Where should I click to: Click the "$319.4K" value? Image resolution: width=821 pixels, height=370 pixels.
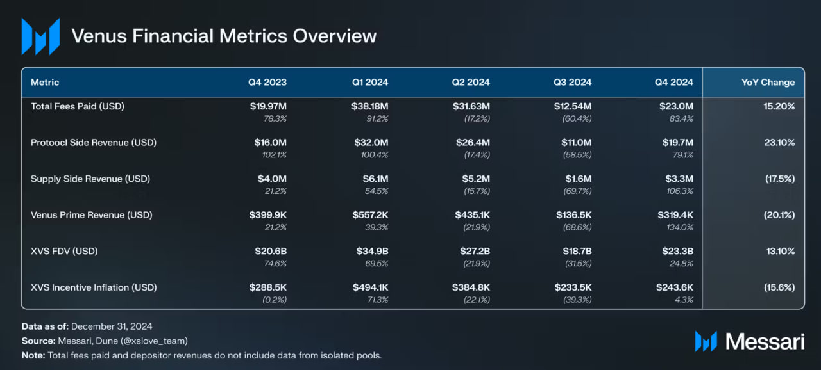pos(675,215)
